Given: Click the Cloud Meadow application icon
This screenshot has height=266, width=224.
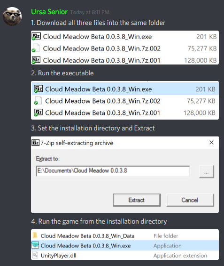Looking at the screenshot, I should 35,245.
